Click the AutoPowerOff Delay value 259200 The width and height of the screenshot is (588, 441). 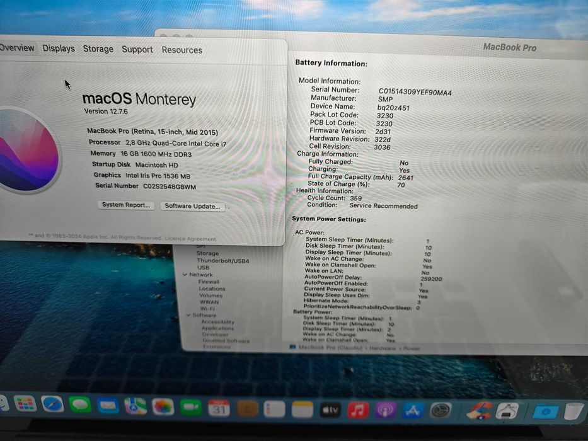click(x=431, y=279)
